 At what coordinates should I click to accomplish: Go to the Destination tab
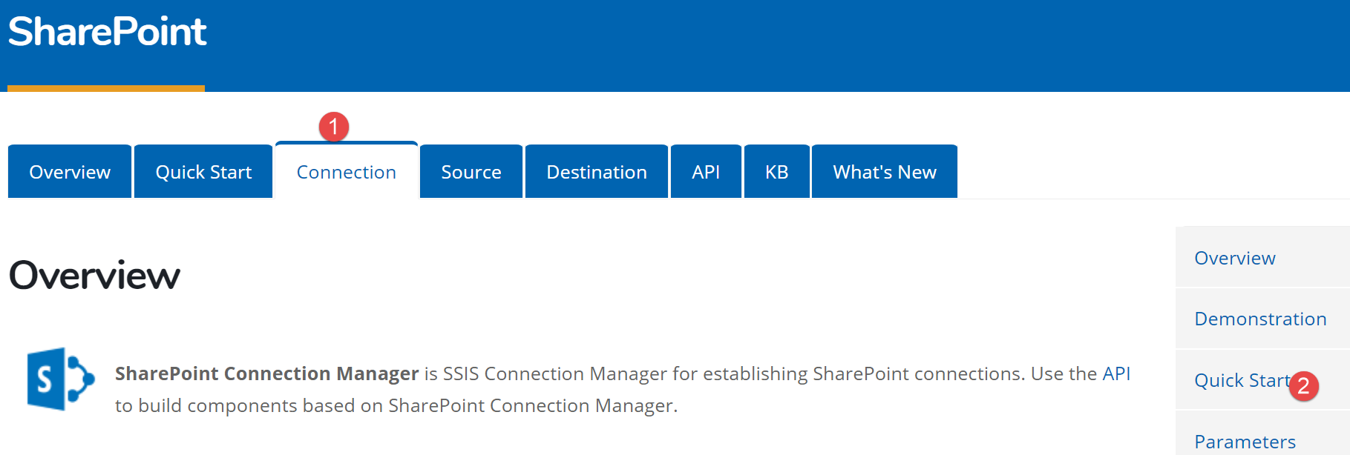pos(597,172)
